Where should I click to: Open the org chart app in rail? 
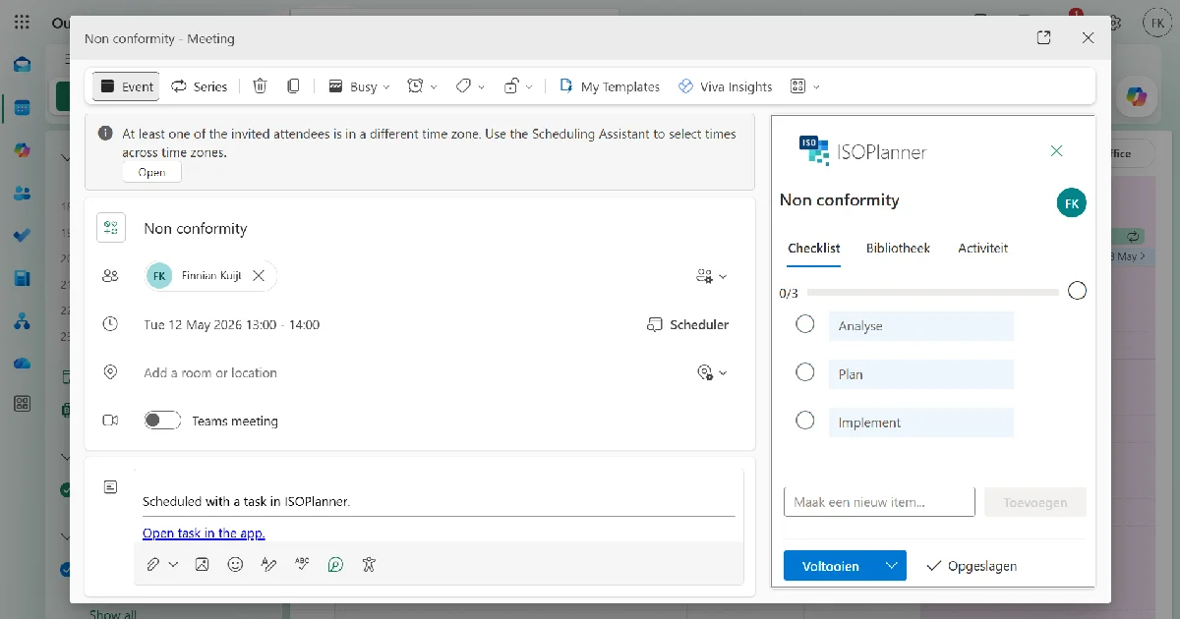coord(22,321)
